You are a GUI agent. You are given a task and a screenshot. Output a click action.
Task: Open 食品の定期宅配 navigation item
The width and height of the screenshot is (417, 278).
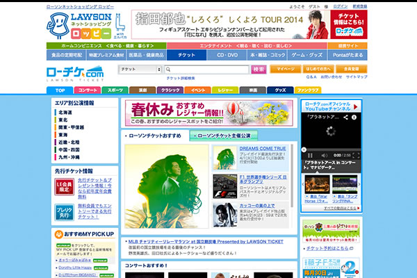pyautogui.click(x=66, y=55)
